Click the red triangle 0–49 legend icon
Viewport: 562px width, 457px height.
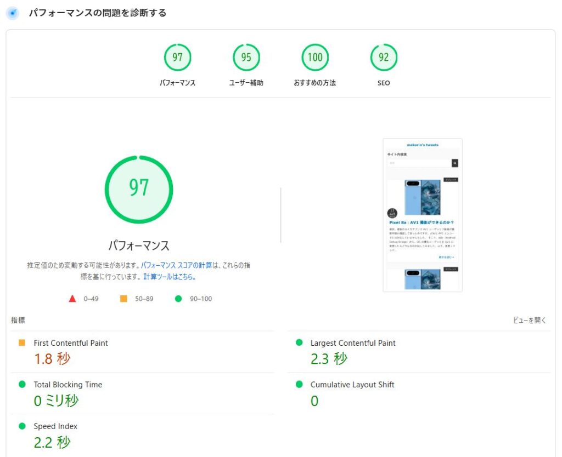(72, 299)
